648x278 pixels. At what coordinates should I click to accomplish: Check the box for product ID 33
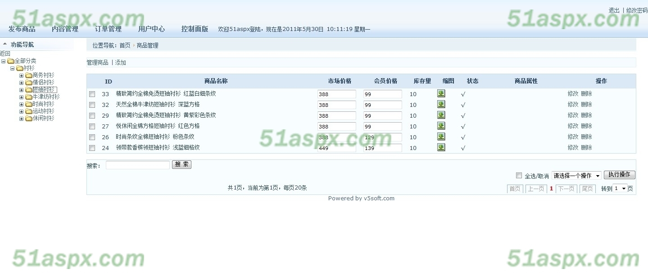pos(92,94)
